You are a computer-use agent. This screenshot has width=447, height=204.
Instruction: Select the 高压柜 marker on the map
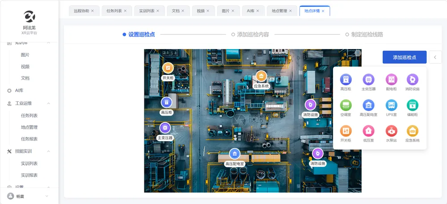[166, 102]
